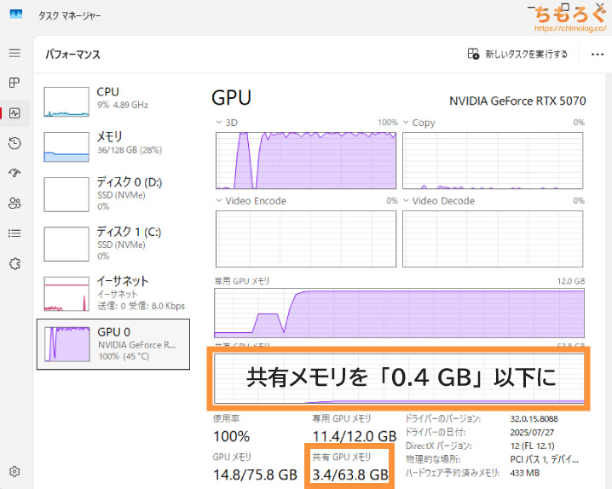Click the run new task button
Viewport: 612px width, 489px height.
click(x=517, y=54)
